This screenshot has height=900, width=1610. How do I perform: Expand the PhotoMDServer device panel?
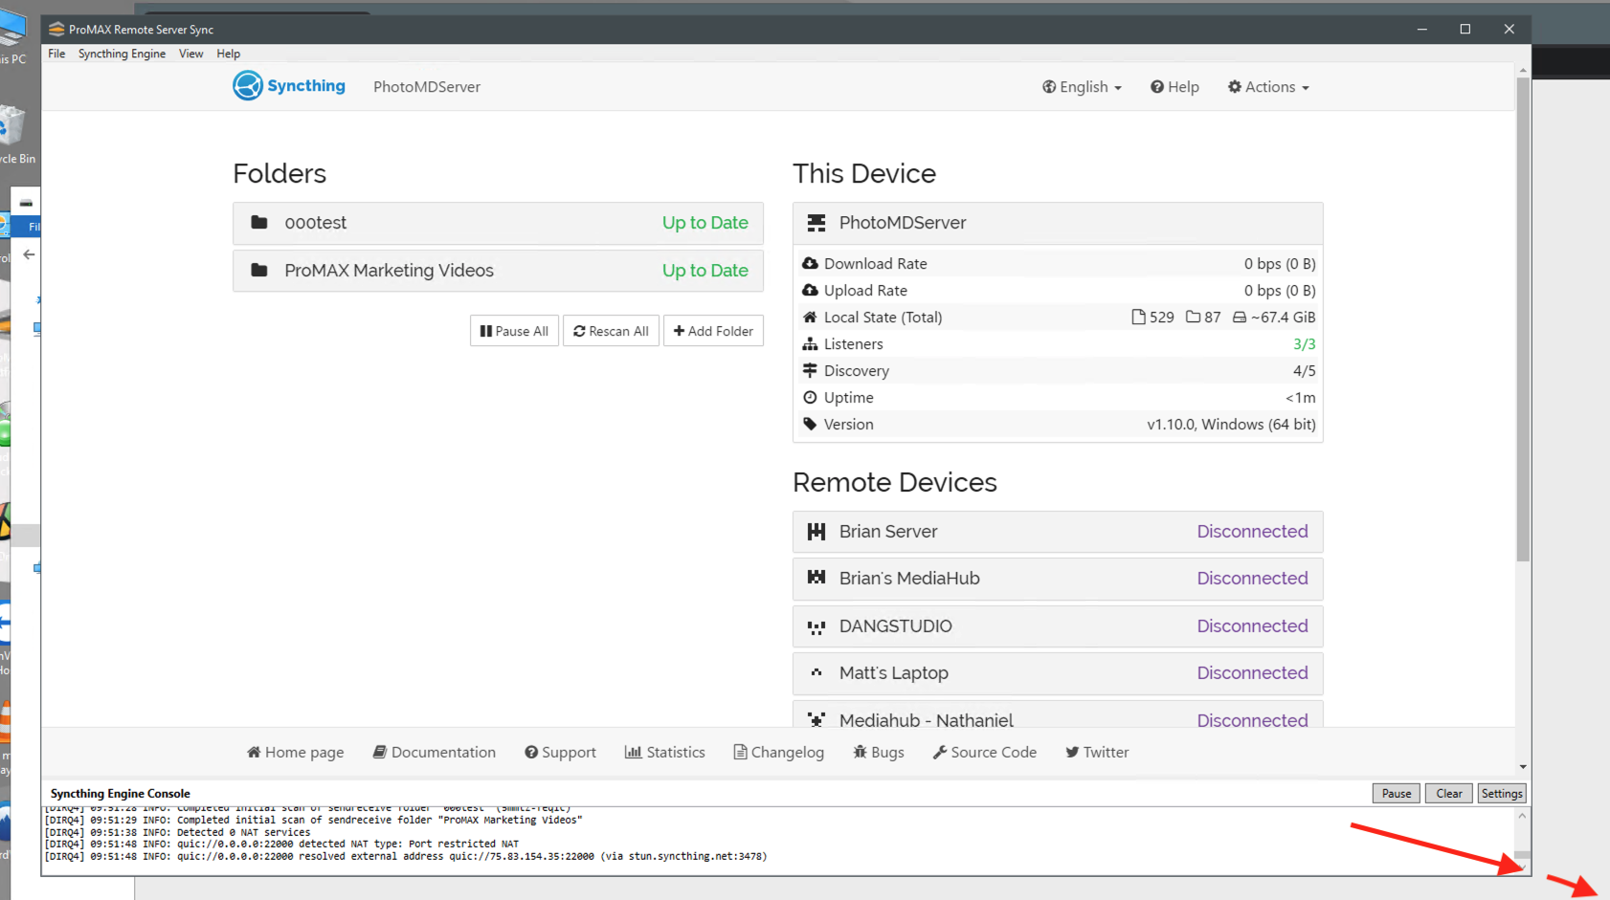tap(1058, 223)
